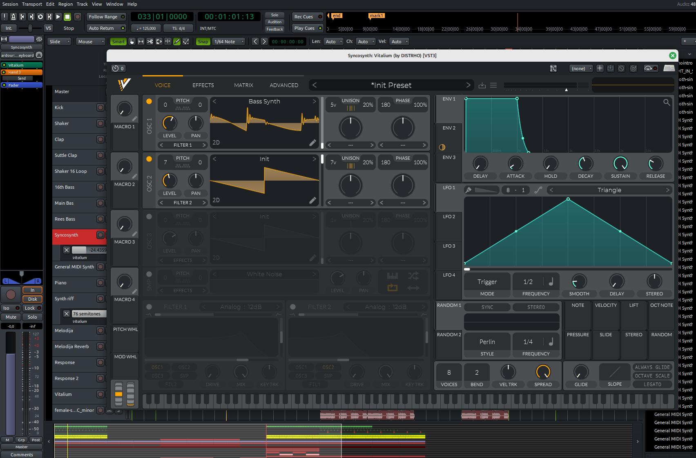This screenshot has height=458, width=696.
Task: Enable OSC 3 with its power dot
Action: (149, 217)
